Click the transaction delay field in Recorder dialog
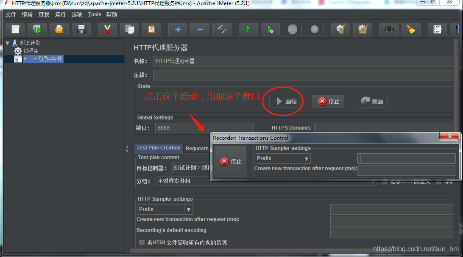Image resolution: width=463 pixels, height=257 pixels. 407,170
